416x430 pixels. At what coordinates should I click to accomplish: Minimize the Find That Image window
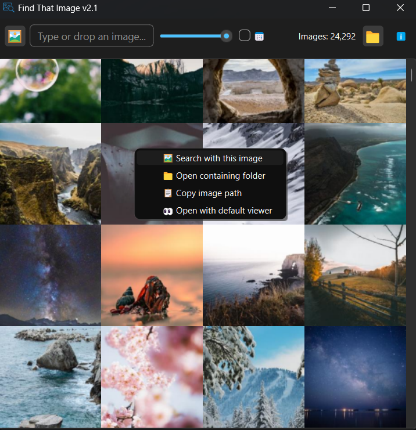tap(332, 8)
